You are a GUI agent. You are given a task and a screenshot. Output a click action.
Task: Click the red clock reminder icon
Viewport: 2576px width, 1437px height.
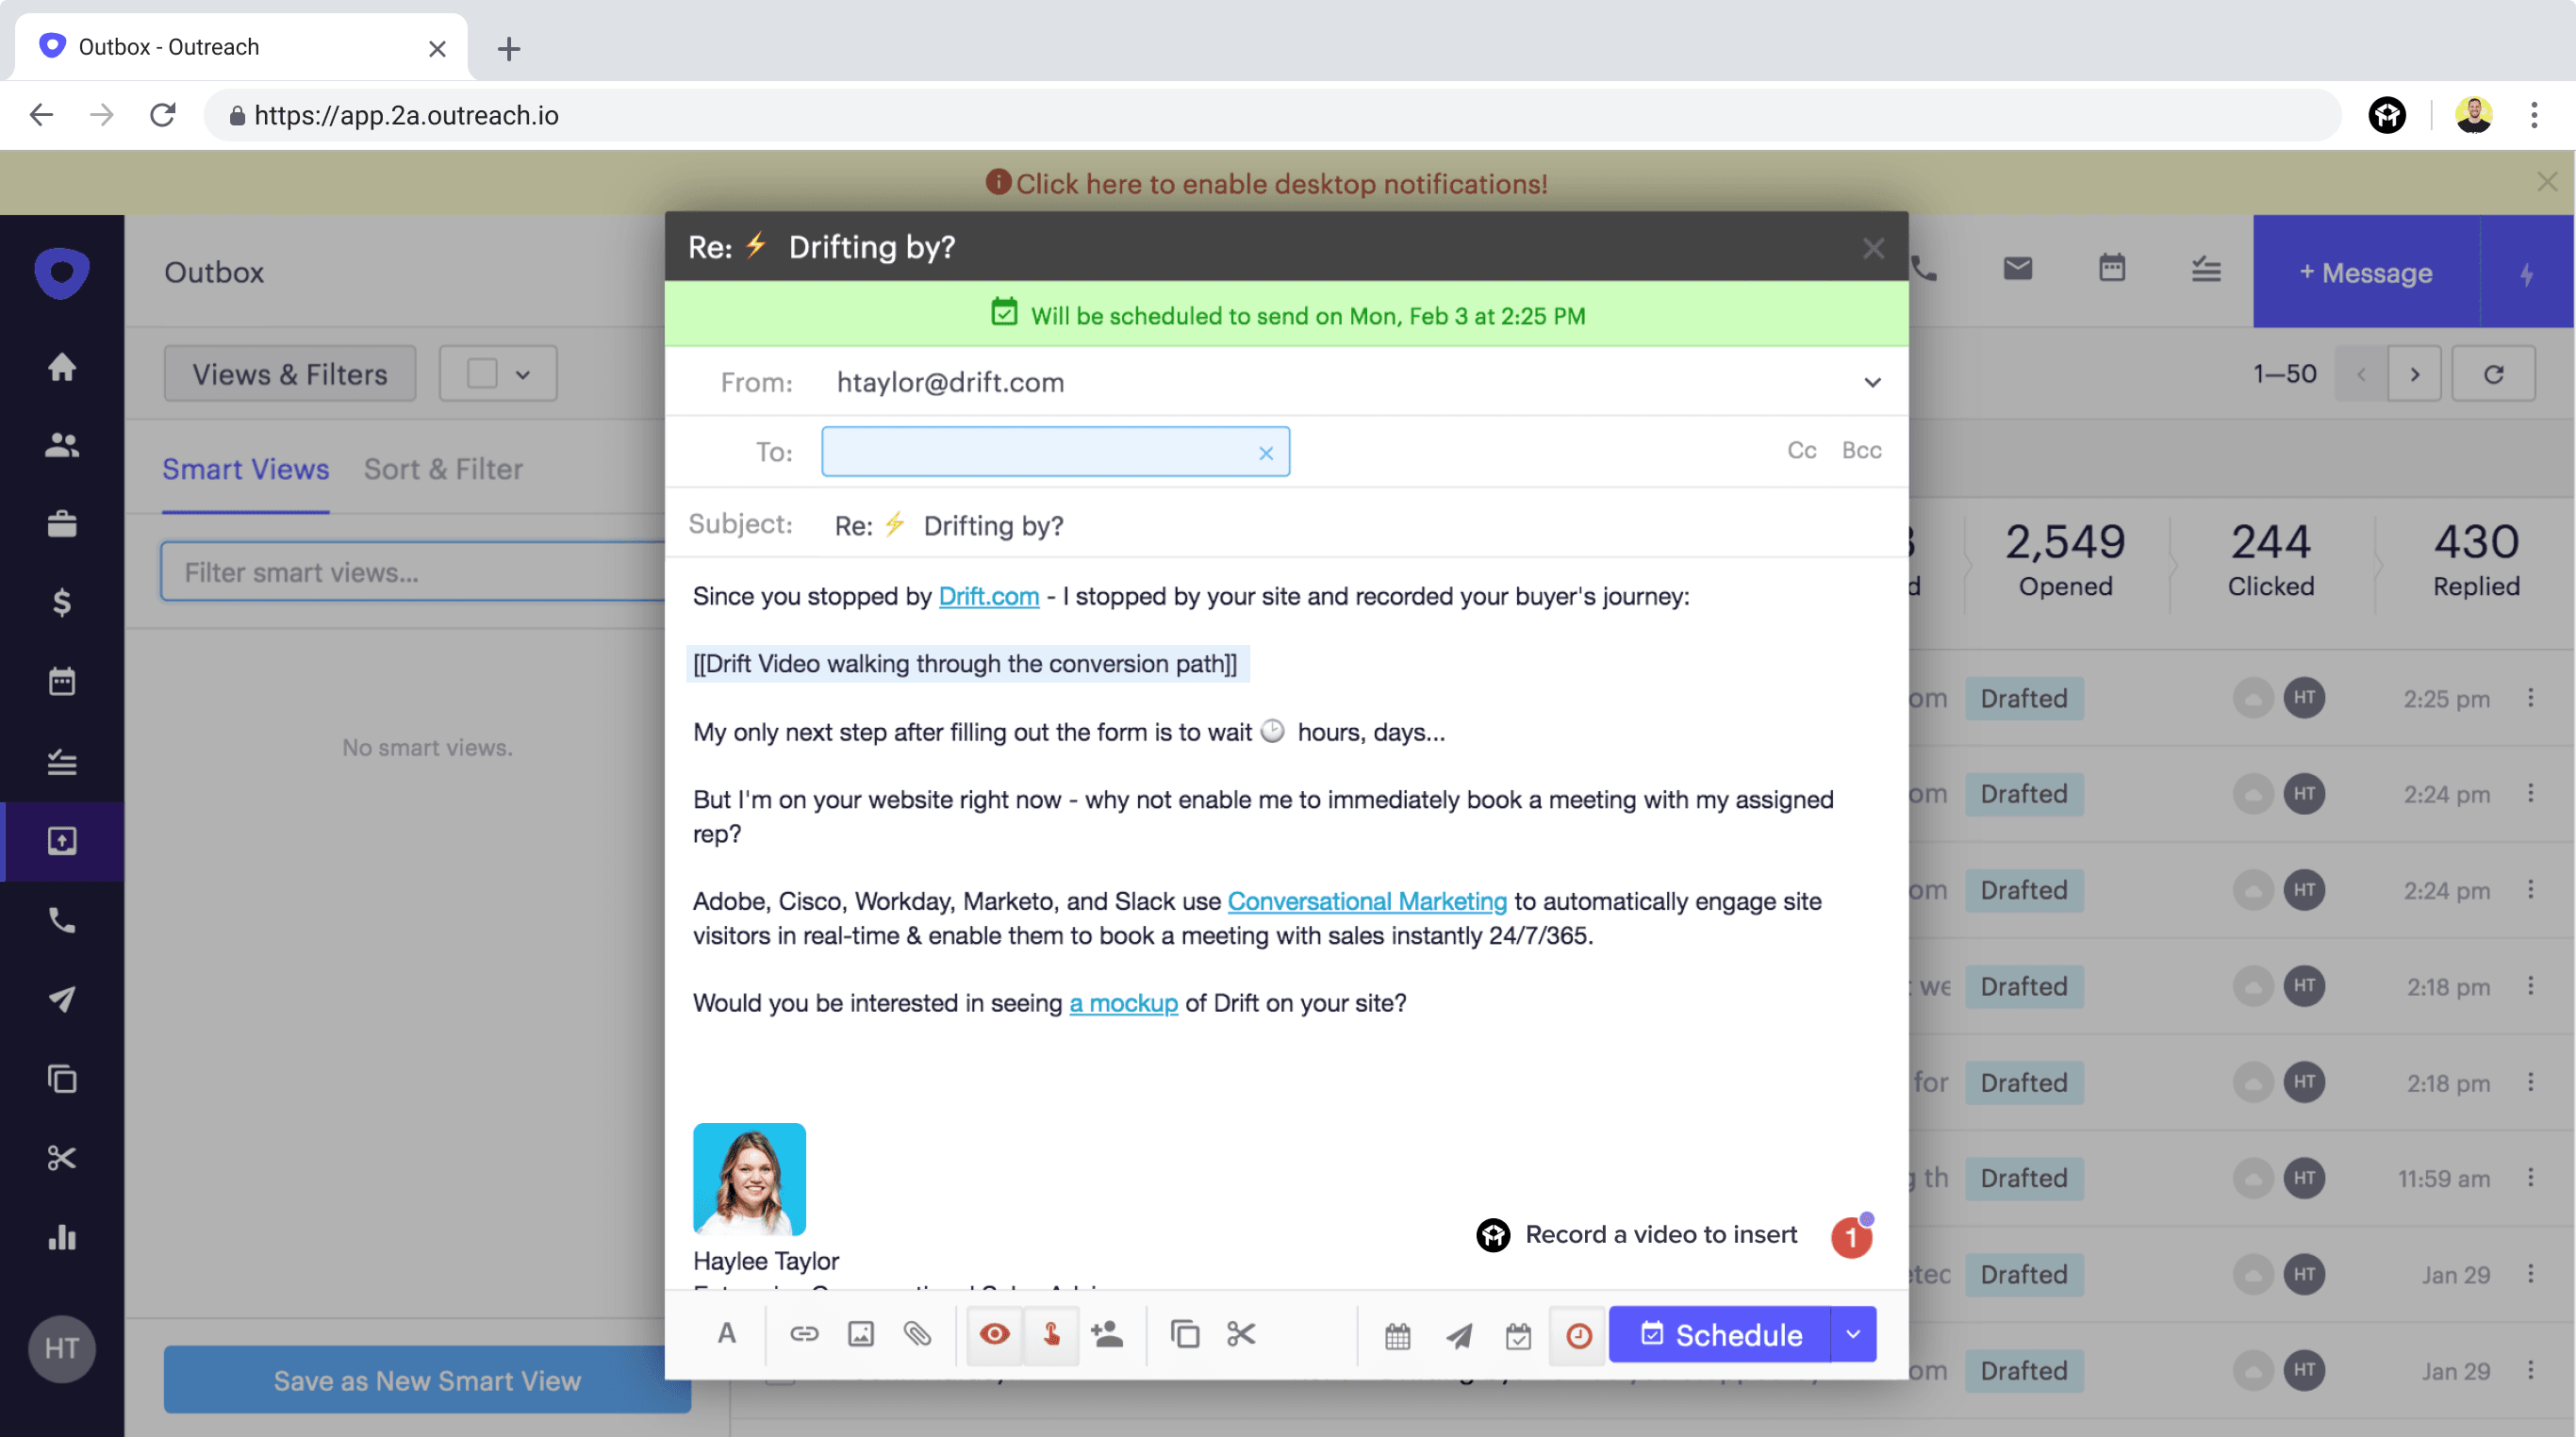(x=1578, y=1336)
